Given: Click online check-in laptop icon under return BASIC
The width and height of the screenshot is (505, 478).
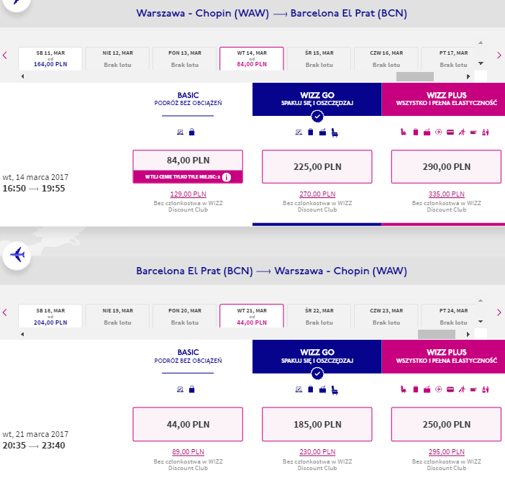Looking at the screenshot, I should [181, 389].
